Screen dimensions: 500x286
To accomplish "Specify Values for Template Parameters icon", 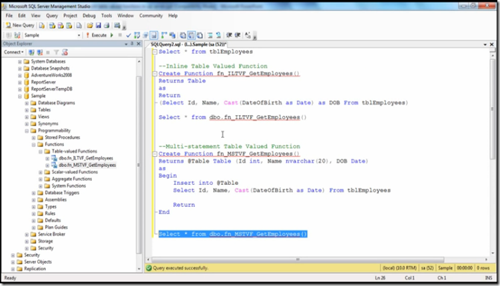I will tap(248, 35).
